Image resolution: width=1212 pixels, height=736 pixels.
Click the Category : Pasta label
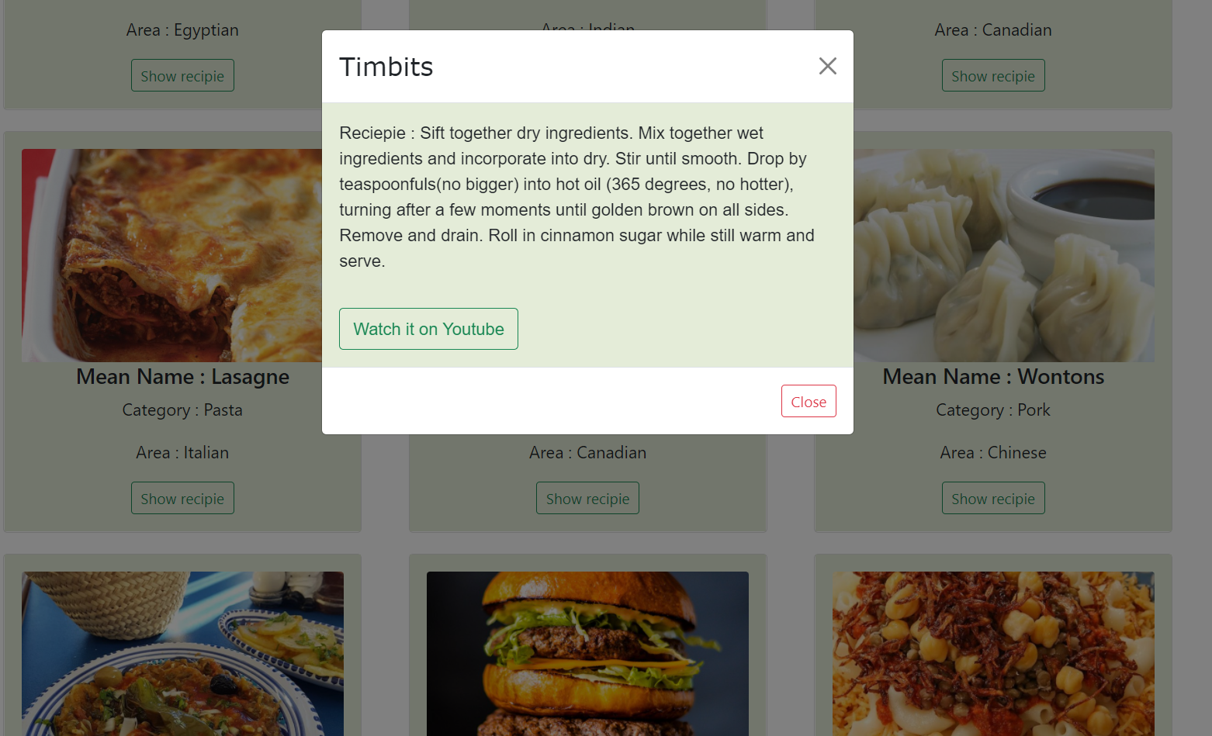pyautogui.click(x=182, y=409)
